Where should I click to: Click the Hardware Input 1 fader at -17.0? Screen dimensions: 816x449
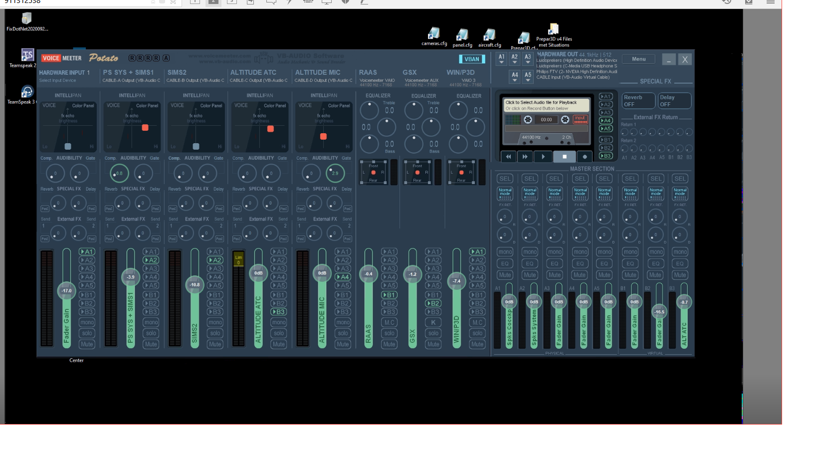coord(66,290)
